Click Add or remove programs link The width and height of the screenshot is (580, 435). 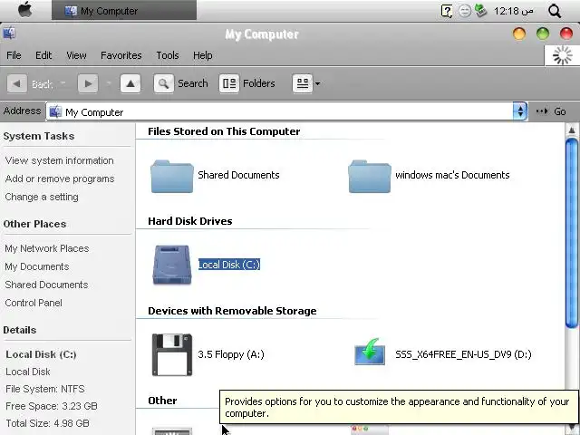60,179
